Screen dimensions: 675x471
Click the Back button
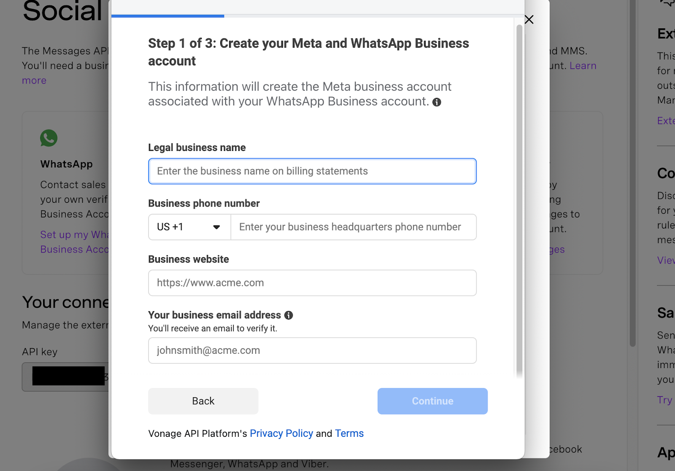(x=203, y=401)
